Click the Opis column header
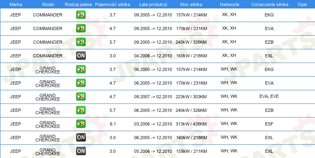This screenshot has height=158, width=315. coord(302,4)
